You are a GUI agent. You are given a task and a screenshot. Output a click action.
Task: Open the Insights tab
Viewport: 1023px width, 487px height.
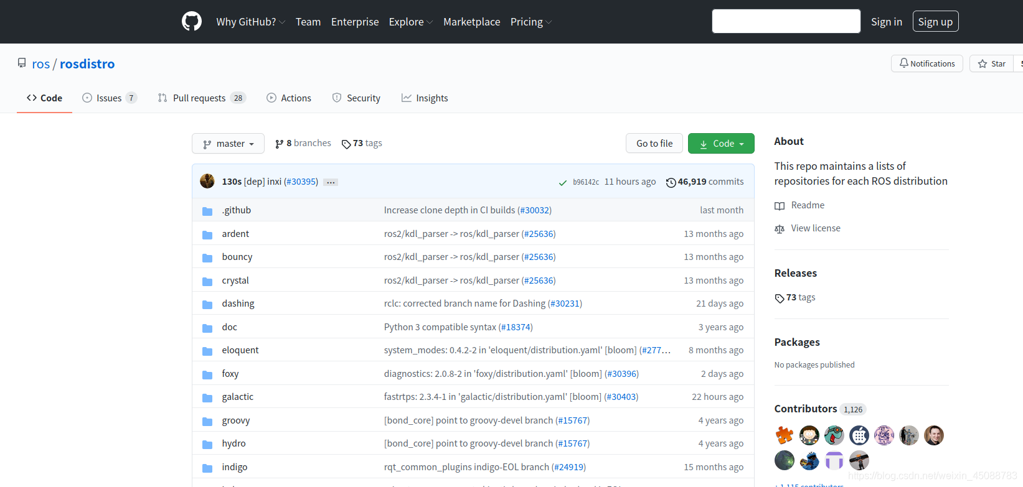[x=425, y=98]
